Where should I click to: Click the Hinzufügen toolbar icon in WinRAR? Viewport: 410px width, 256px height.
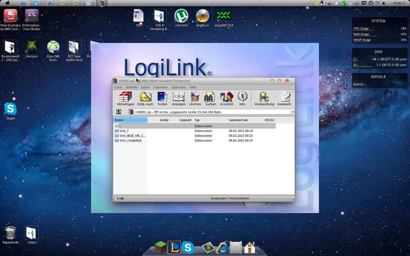coord(126,99)
